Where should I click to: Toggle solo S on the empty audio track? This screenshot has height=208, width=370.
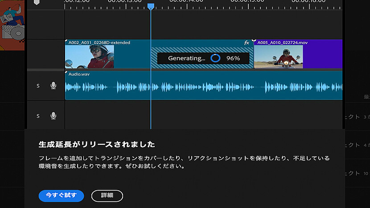point(38,116)
